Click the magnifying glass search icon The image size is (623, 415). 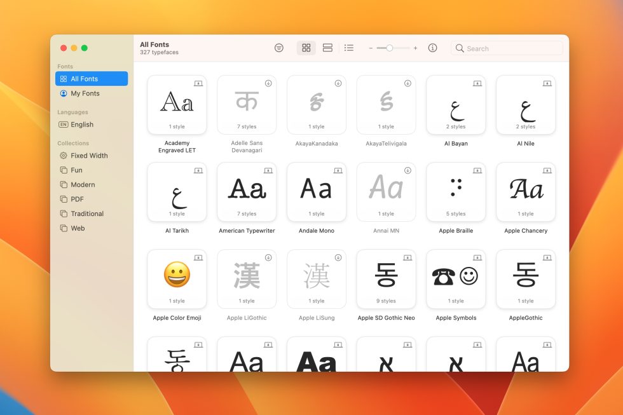click(x=460, y=48)
